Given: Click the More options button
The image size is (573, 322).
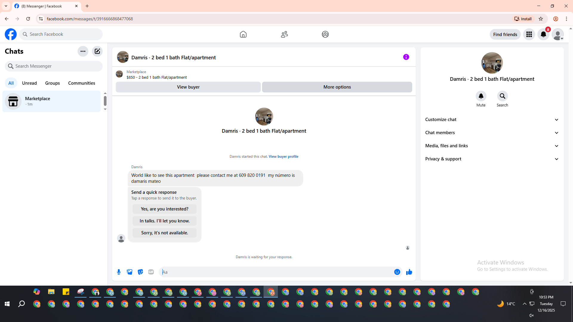Looking at the screenshot, I should [x=337, y=87].
